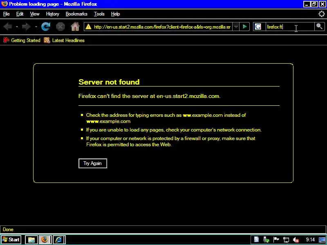Image resolution: width=327 pixels, height=245 pixels.
Task: Restore down the Firefox window
Action: coord(314,4)
